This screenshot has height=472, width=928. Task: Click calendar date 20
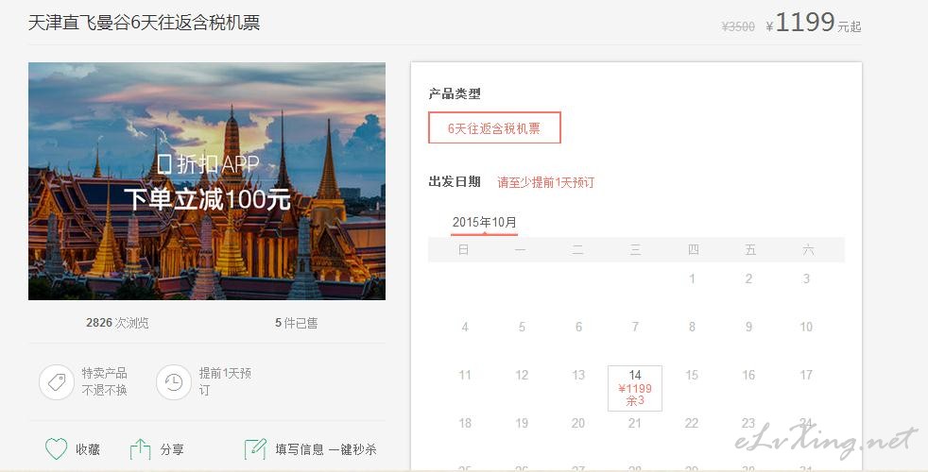click(x=578, y=423)
